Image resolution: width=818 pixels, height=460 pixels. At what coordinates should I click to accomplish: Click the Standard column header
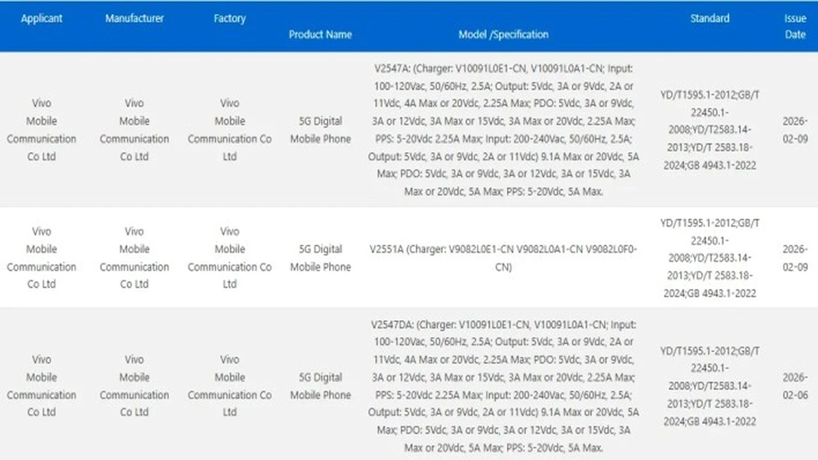tap(710, 19)
